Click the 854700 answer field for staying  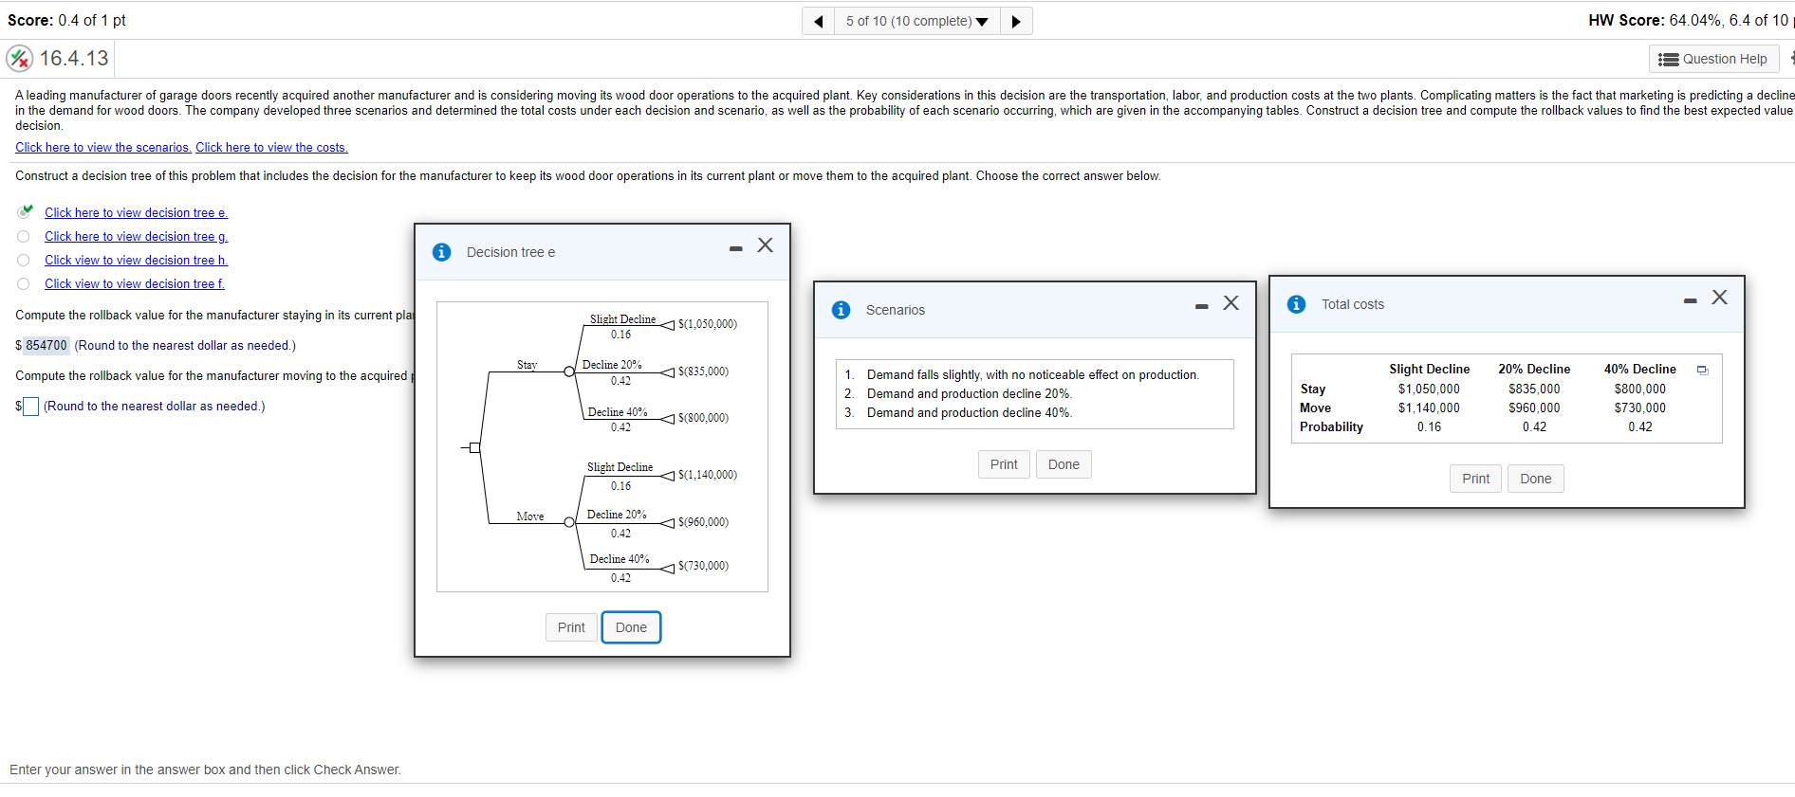pos(46,345)
